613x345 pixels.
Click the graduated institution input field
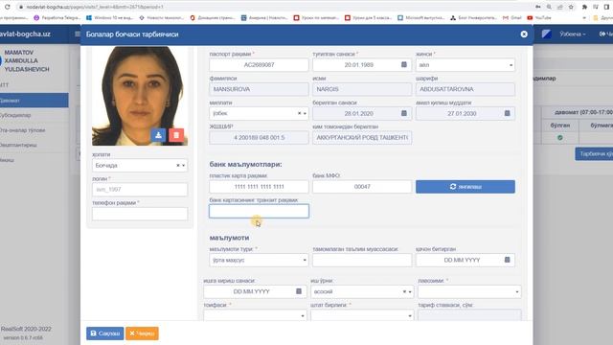(x=362, y=260)
